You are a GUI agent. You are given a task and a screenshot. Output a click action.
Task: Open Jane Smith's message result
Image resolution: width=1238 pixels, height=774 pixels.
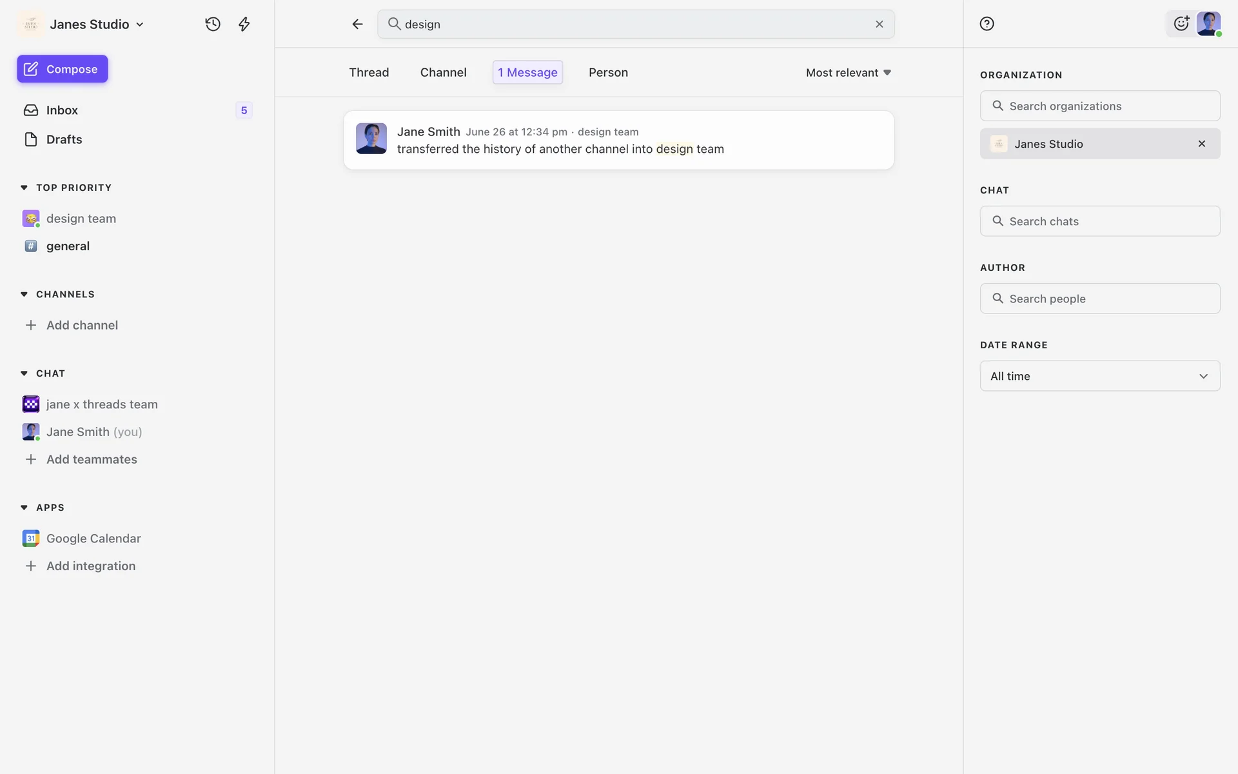tap(618, 140)
